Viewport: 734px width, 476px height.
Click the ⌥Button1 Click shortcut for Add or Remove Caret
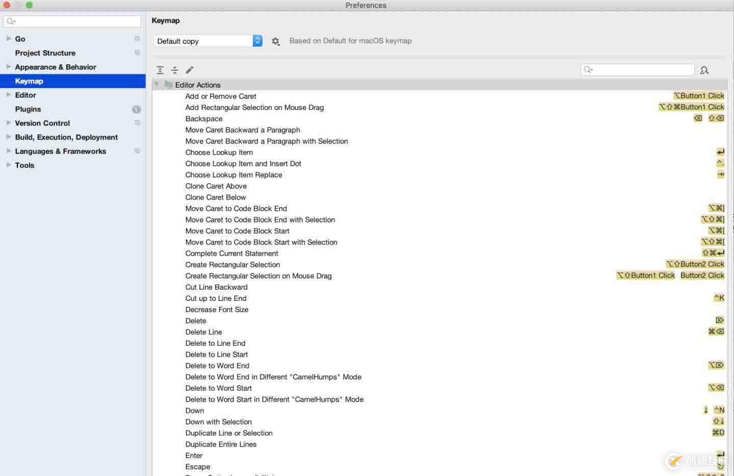[699, 96]
